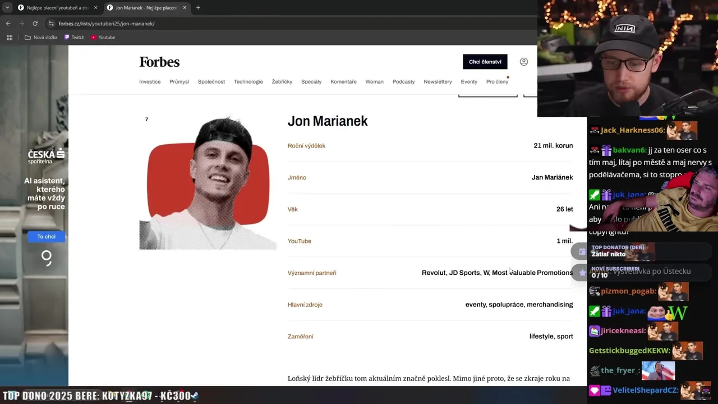Viewport: 718px width, 404px height.
Task: Click the address bar URL forbes.cz
Action: pos(107,24)
